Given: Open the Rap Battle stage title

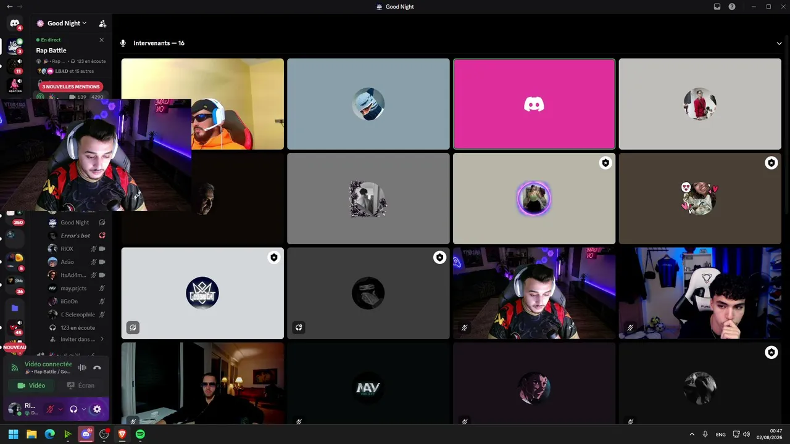Looking at the screenshot, I should pyautogui.click(x=51, y=51).
